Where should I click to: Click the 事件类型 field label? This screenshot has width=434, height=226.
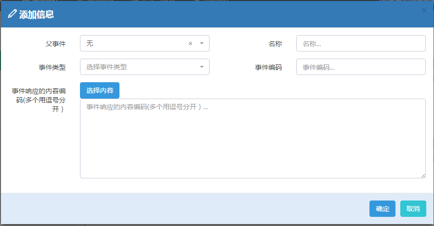click(x=53, y=67)
